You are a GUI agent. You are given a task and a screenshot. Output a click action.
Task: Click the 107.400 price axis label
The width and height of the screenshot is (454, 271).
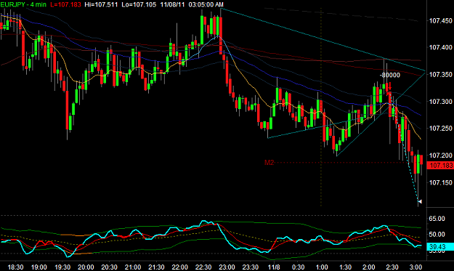point(440,47)
